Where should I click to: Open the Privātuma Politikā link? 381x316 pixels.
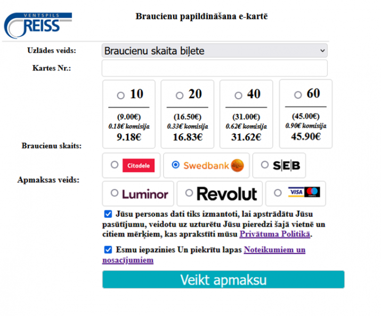click(275, 234)
